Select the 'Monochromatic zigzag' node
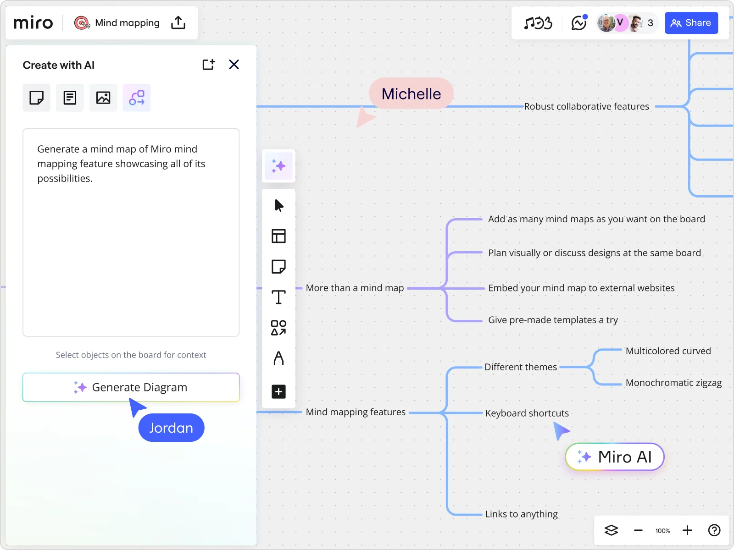The height and width of the screenshot is (550, 734). point(673,383)
